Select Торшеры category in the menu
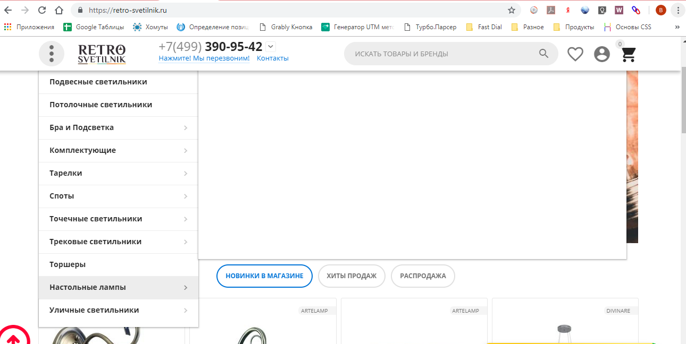This screenshot has width=686, height=344. (x=68, y=264)
